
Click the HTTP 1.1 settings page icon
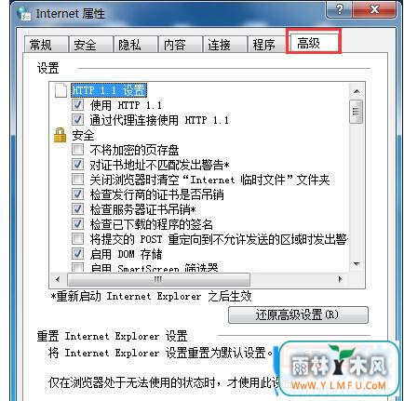(61, 90)
